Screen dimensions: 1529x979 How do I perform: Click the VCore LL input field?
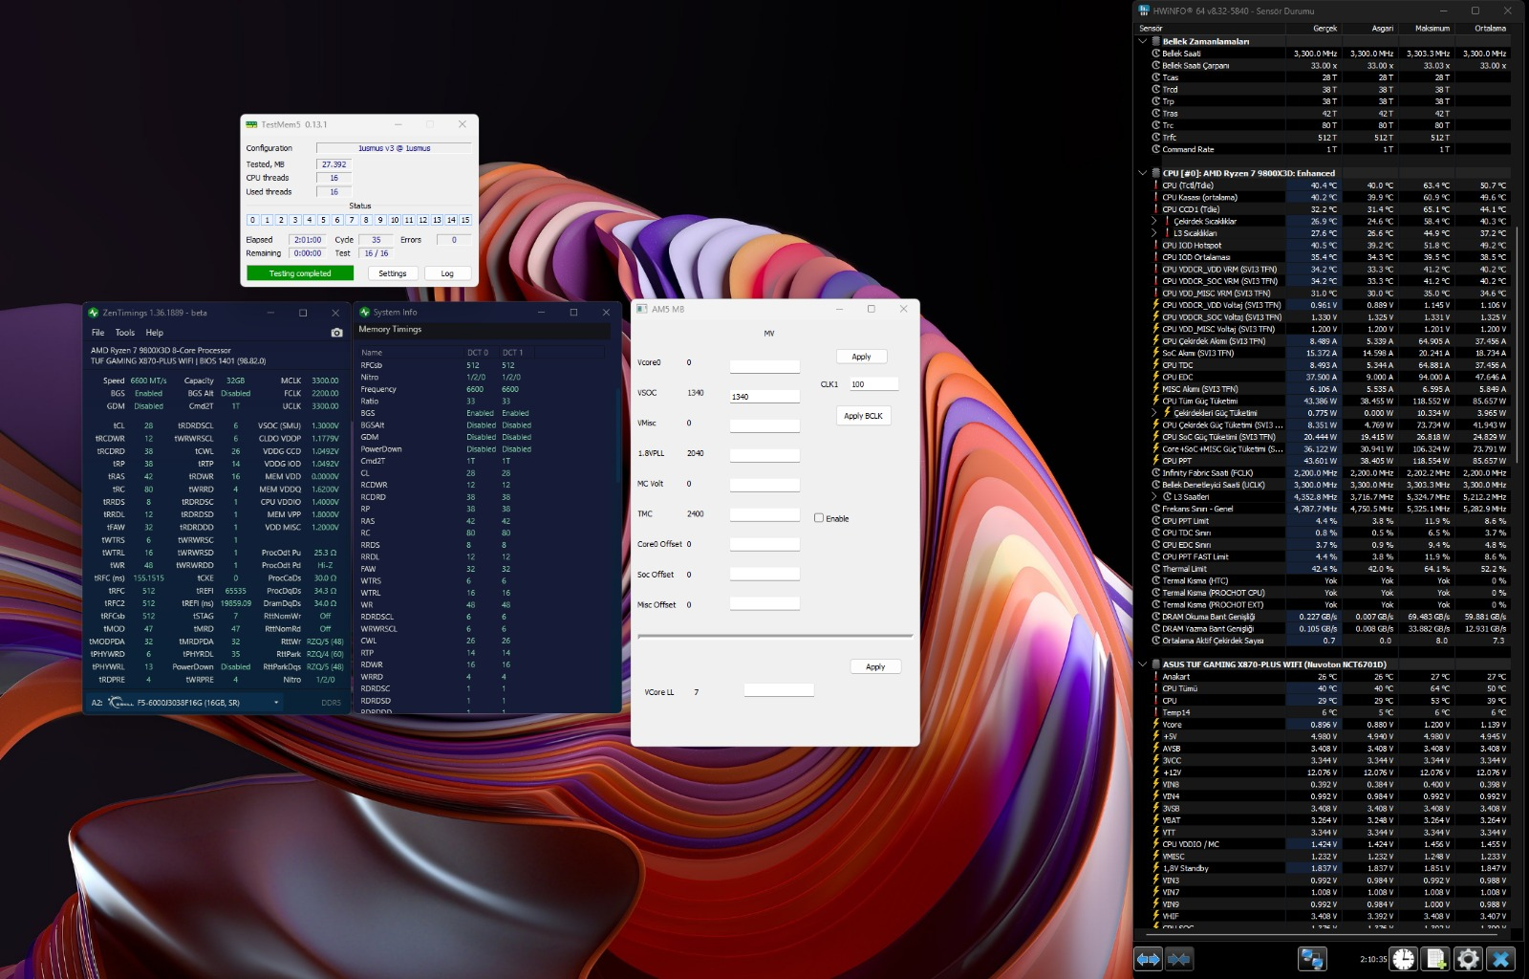click(x=779, y=690)
